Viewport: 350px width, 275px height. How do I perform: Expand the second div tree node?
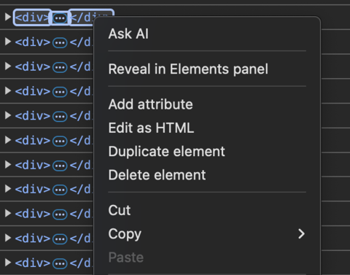(8, 42)
